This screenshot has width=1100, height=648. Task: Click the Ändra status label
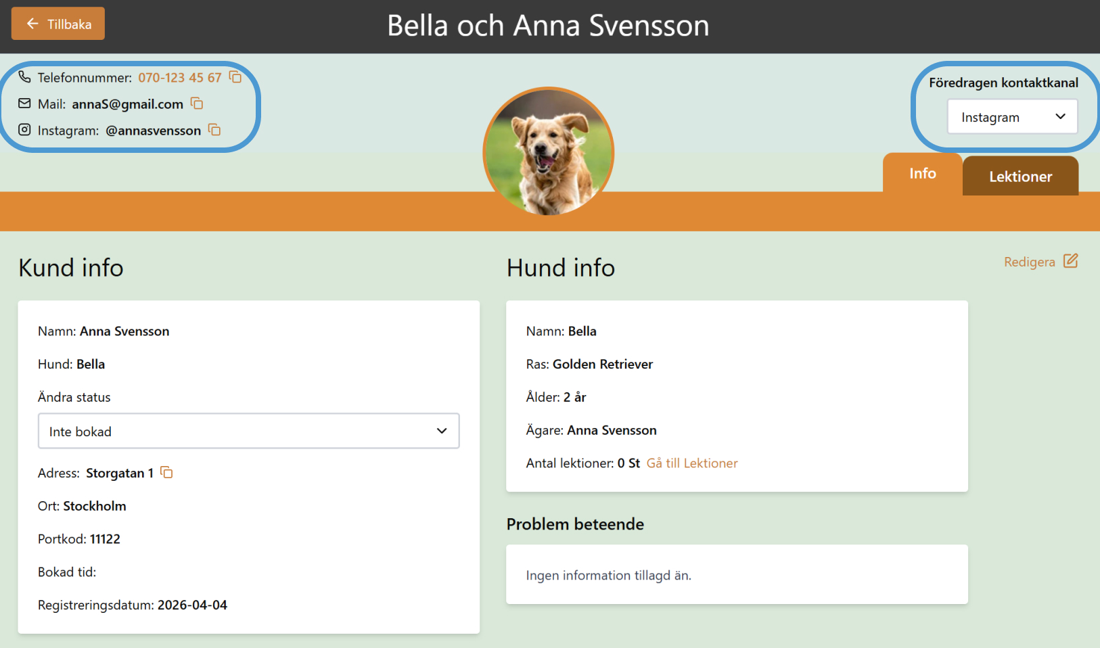coord(74,397)
